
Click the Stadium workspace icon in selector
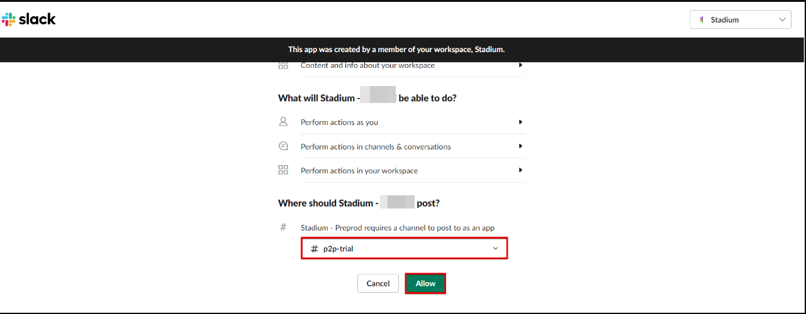702,20
